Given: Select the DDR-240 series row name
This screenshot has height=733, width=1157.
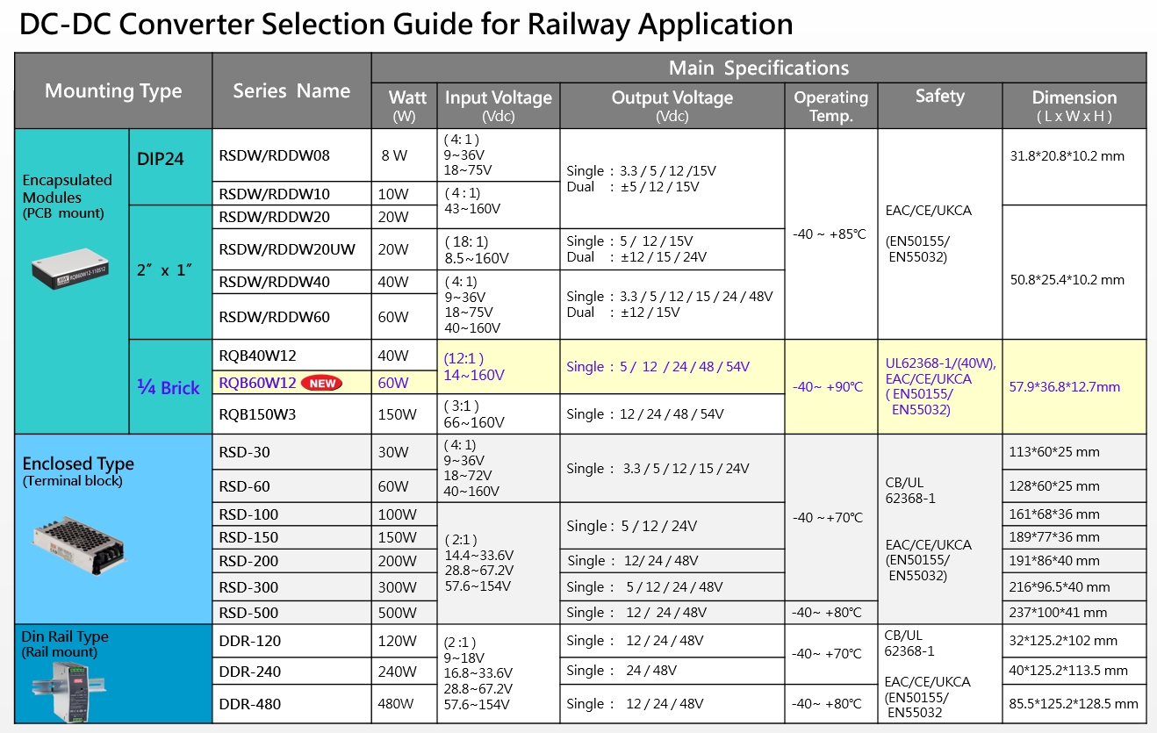Looking at the screenshot, I should point(249,672).
